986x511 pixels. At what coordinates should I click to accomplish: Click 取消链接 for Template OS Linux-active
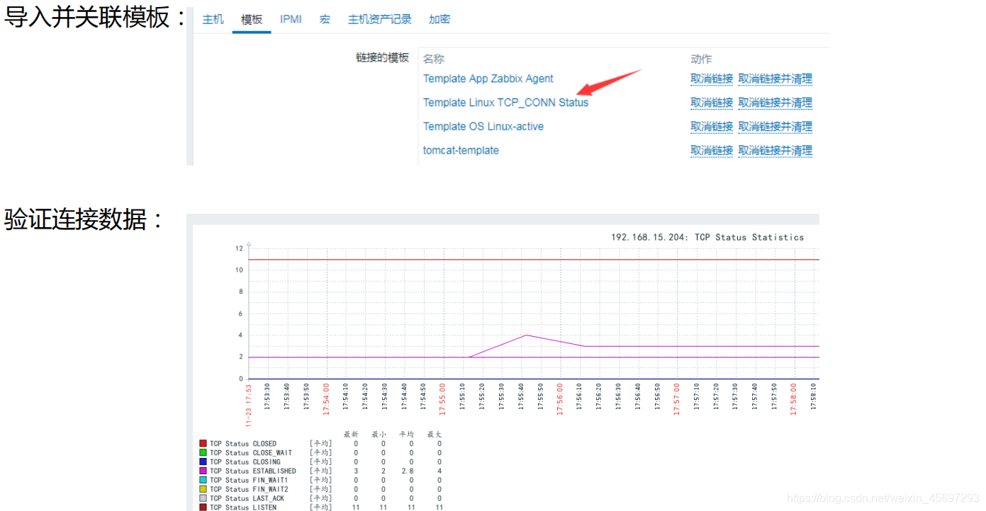pos(712,127)
